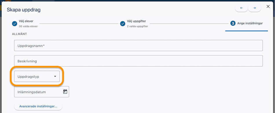Click the ALLMÄNT section heading

tap(19, 34)
